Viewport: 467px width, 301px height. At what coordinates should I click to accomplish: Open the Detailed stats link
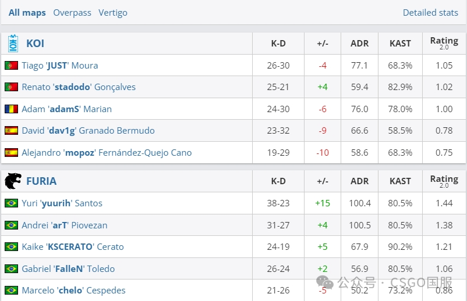430,13
